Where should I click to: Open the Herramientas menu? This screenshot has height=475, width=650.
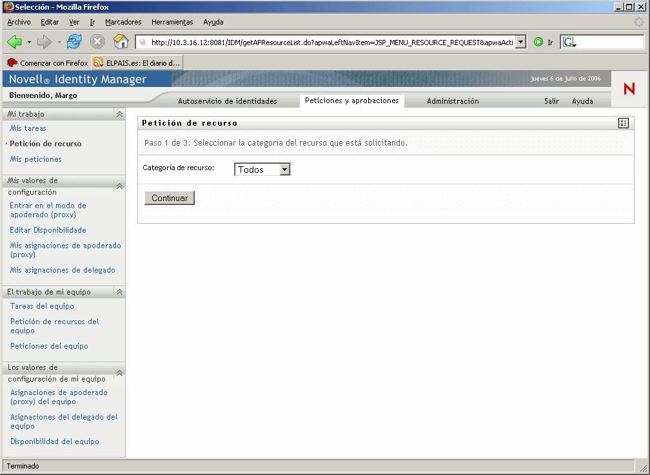(x=172, y=22)
